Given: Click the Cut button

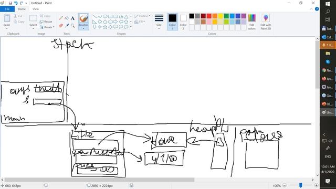Looking at the screenshot, I should click(18, 16).
